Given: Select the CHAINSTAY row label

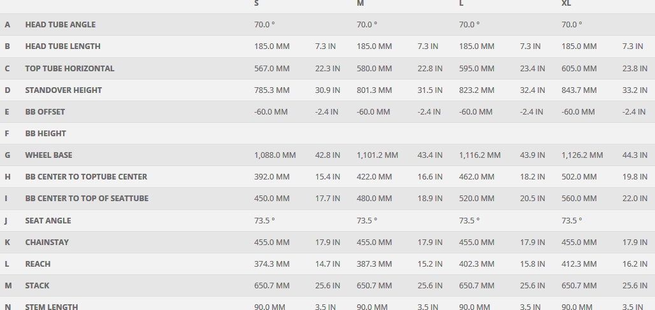Looking at the screenshot, I should (47, 243).
